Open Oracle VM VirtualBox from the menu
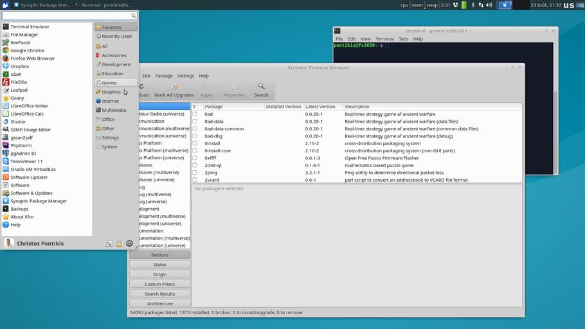Viewport: 585px width, 329px height. click(x=33, y=169)
